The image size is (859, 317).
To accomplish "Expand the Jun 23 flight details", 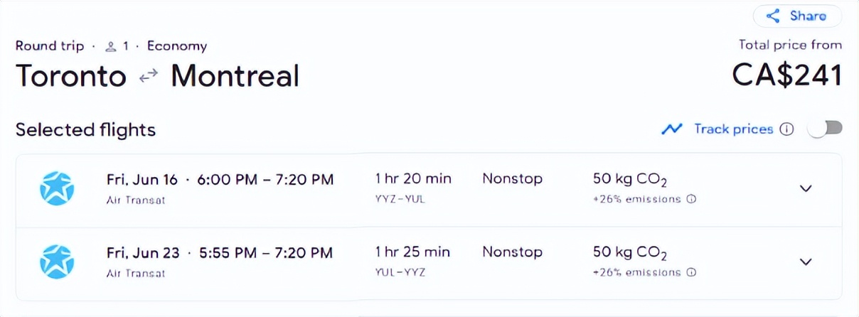I will (x=805, y=262).
